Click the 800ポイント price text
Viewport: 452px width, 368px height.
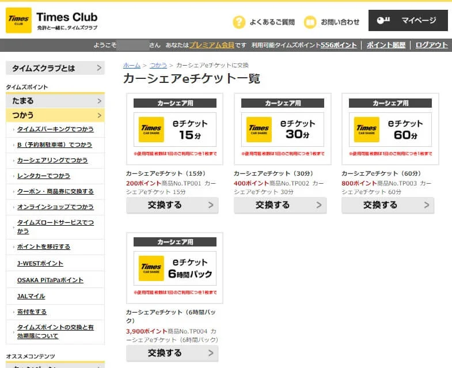point(359,183)
